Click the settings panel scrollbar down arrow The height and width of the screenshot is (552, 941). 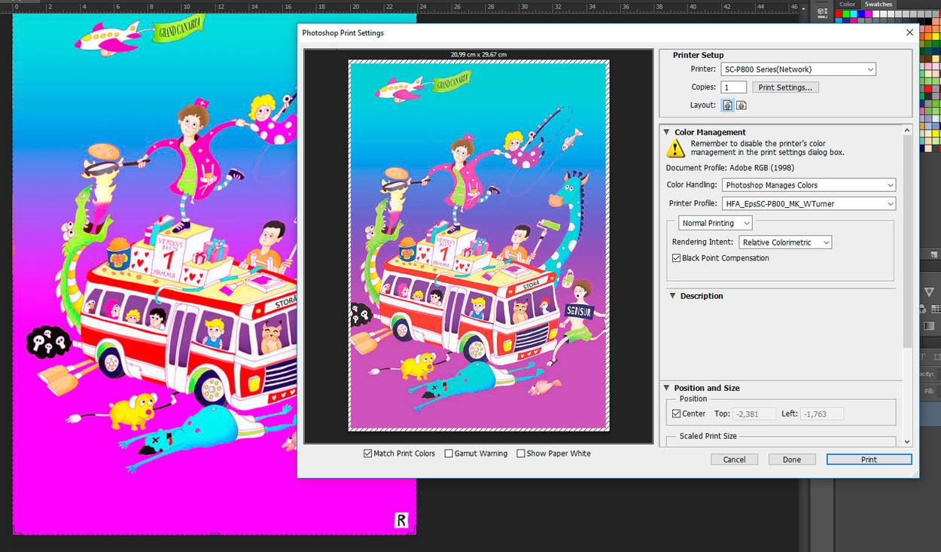point(907,442)
